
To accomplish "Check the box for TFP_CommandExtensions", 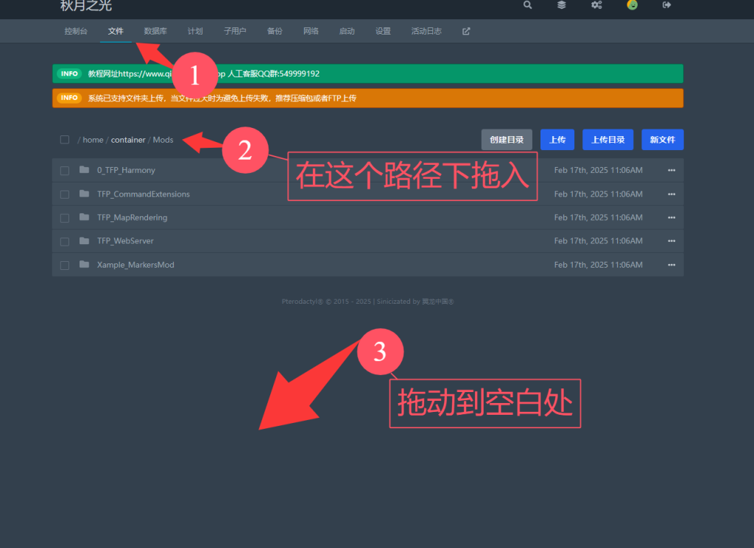I will click(x=65, y=194).
